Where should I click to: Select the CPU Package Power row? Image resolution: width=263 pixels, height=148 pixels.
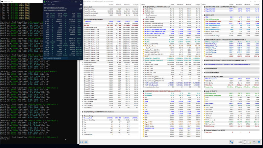point(171,46)
